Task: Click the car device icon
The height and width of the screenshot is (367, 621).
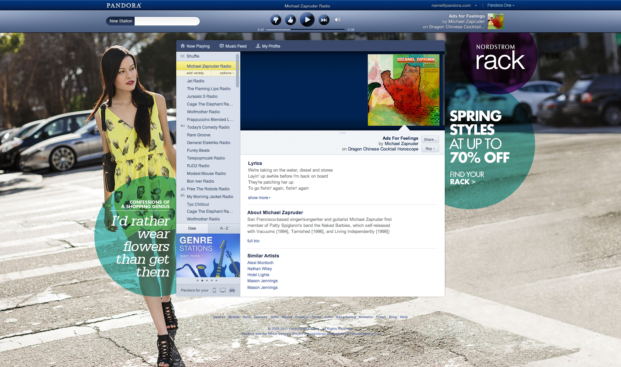Action: [232, 290]
